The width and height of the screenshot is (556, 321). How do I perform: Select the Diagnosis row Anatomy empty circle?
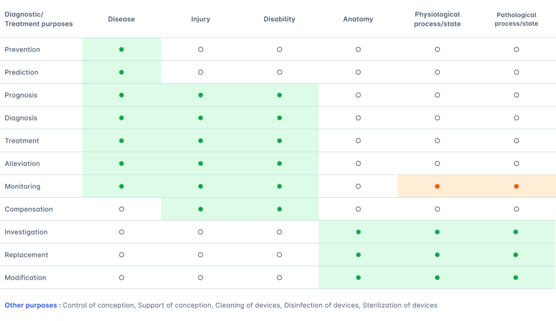358,118
